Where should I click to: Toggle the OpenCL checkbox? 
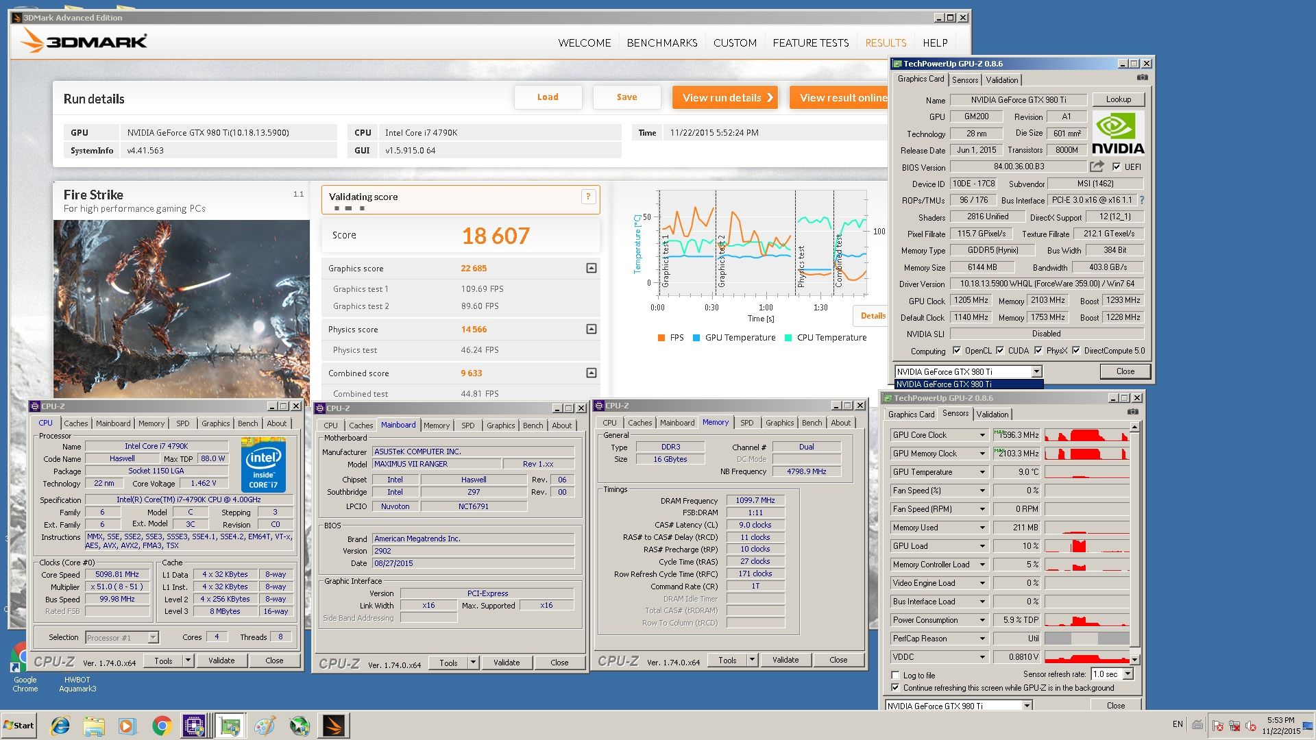point(957,350)
